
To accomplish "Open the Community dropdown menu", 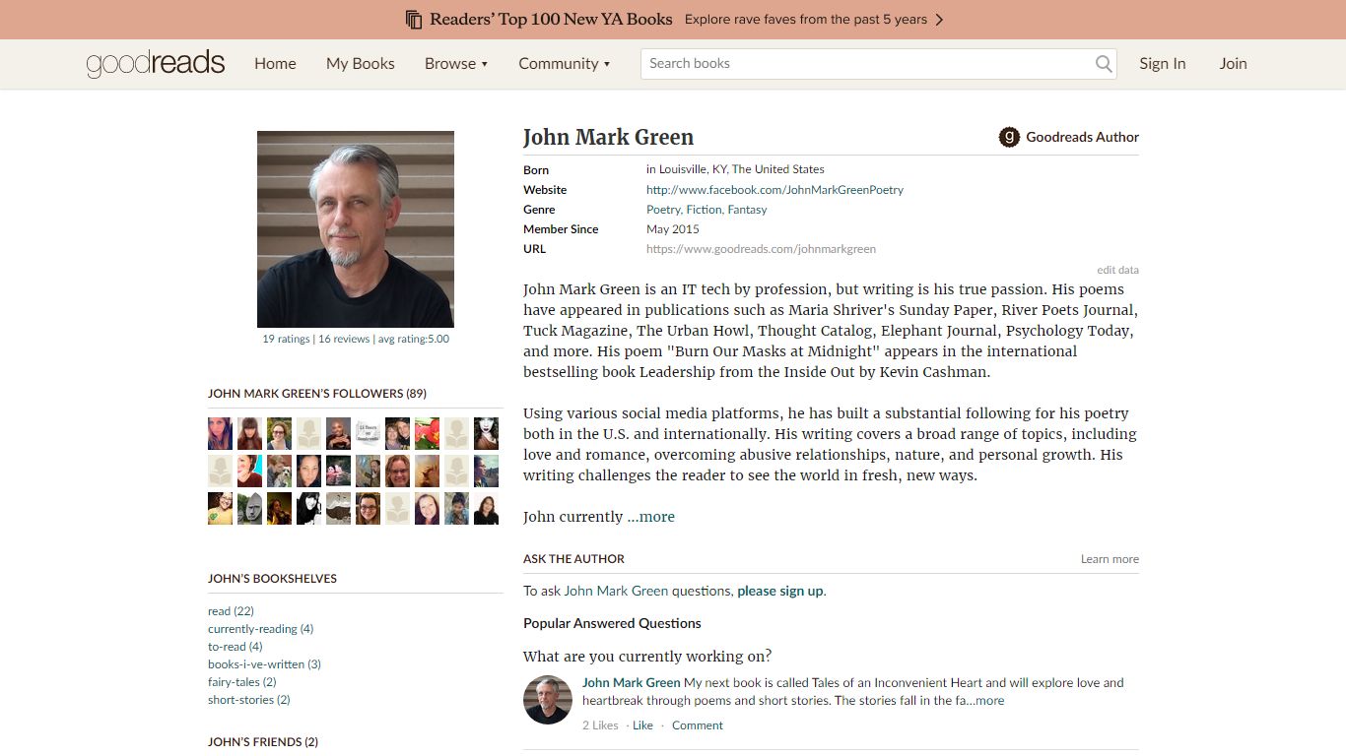I will pyautogui.click(x=565, y=64).
